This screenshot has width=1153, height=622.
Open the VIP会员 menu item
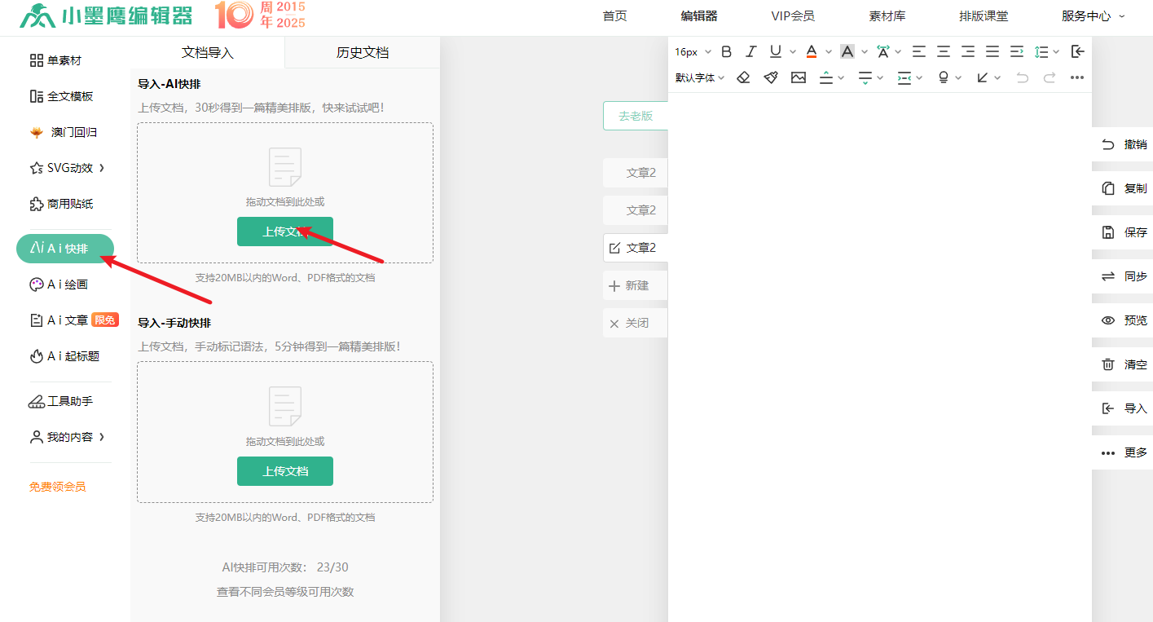click(x=792, y=15)
